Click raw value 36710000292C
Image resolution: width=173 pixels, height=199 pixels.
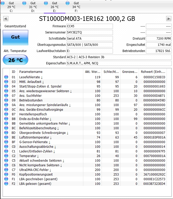tap(154, 174)
